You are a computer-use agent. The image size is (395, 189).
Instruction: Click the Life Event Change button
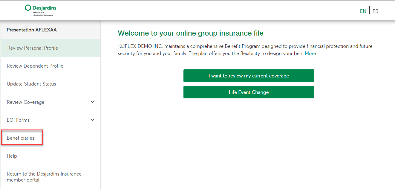(x=249, y=92)
